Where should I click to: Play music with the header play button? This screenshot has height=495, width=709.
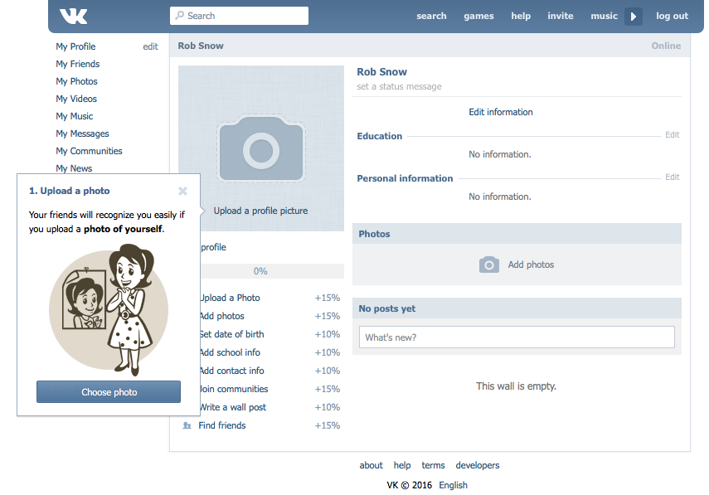coord(634,17)
